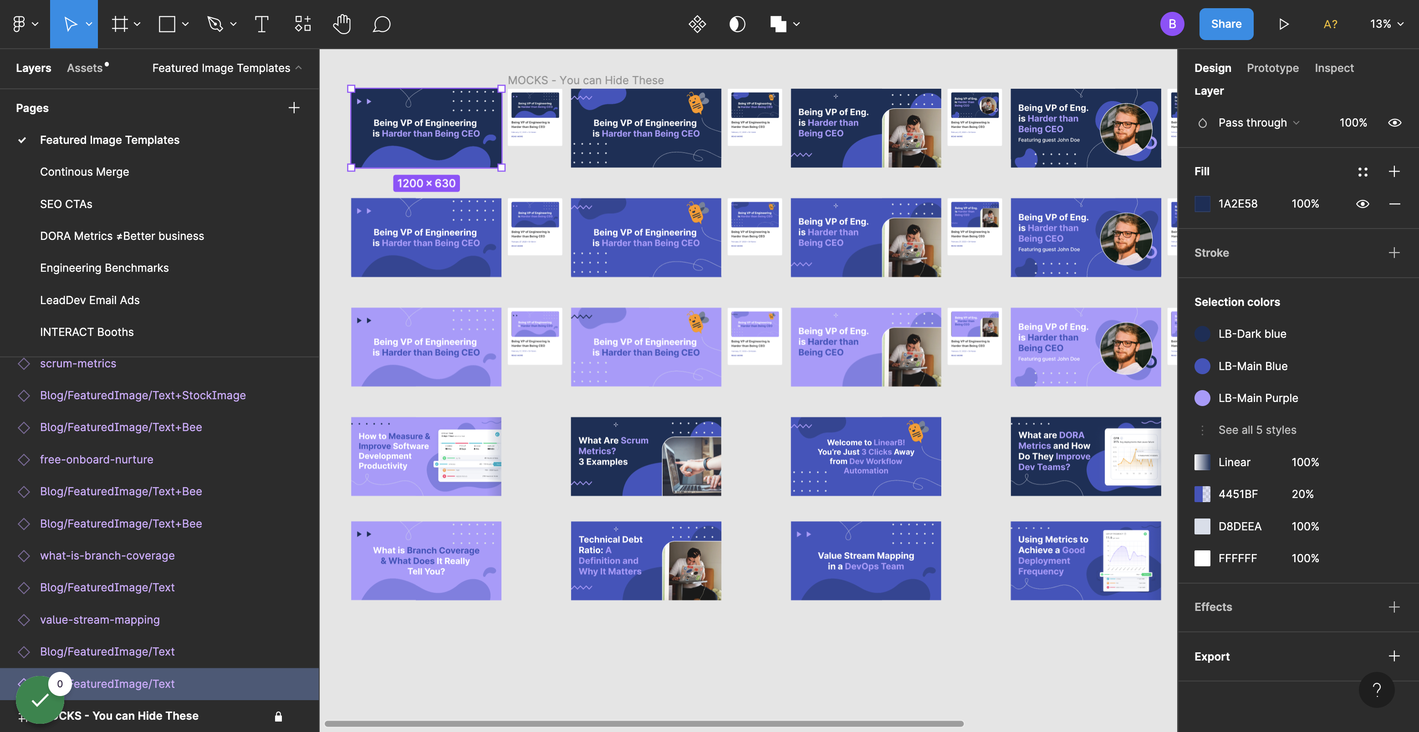The height and width of the screenshot is (732, 1419).
Task: Switch to the Prototype tab
Action: [x=1272, y=68]
